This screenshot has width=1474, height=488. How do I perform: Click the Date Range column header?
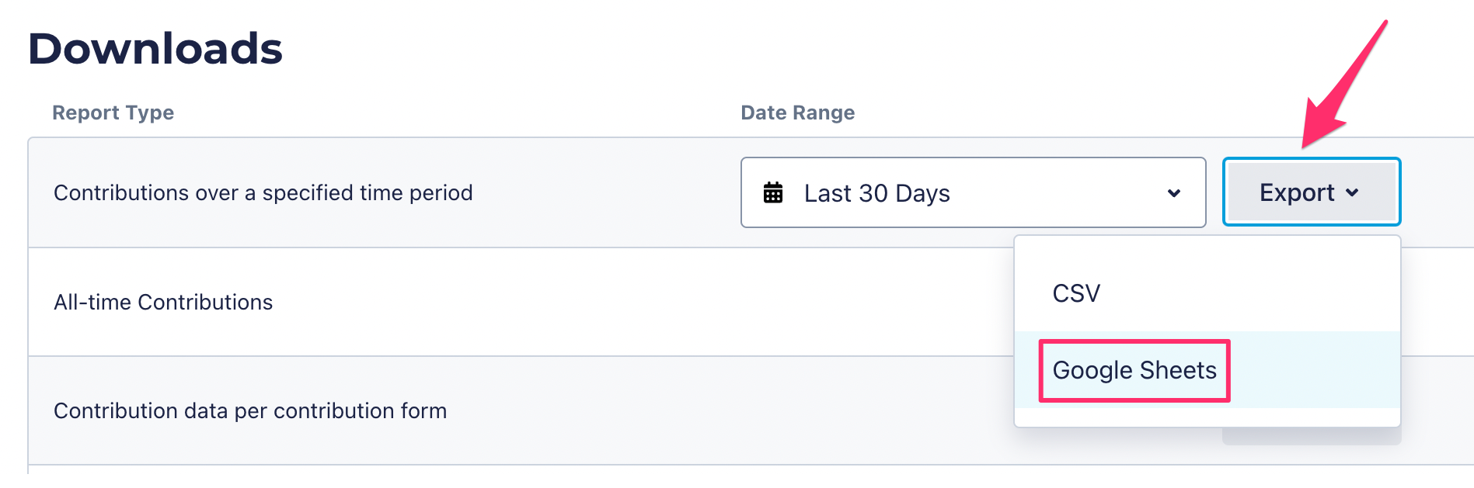click(797, 112)
